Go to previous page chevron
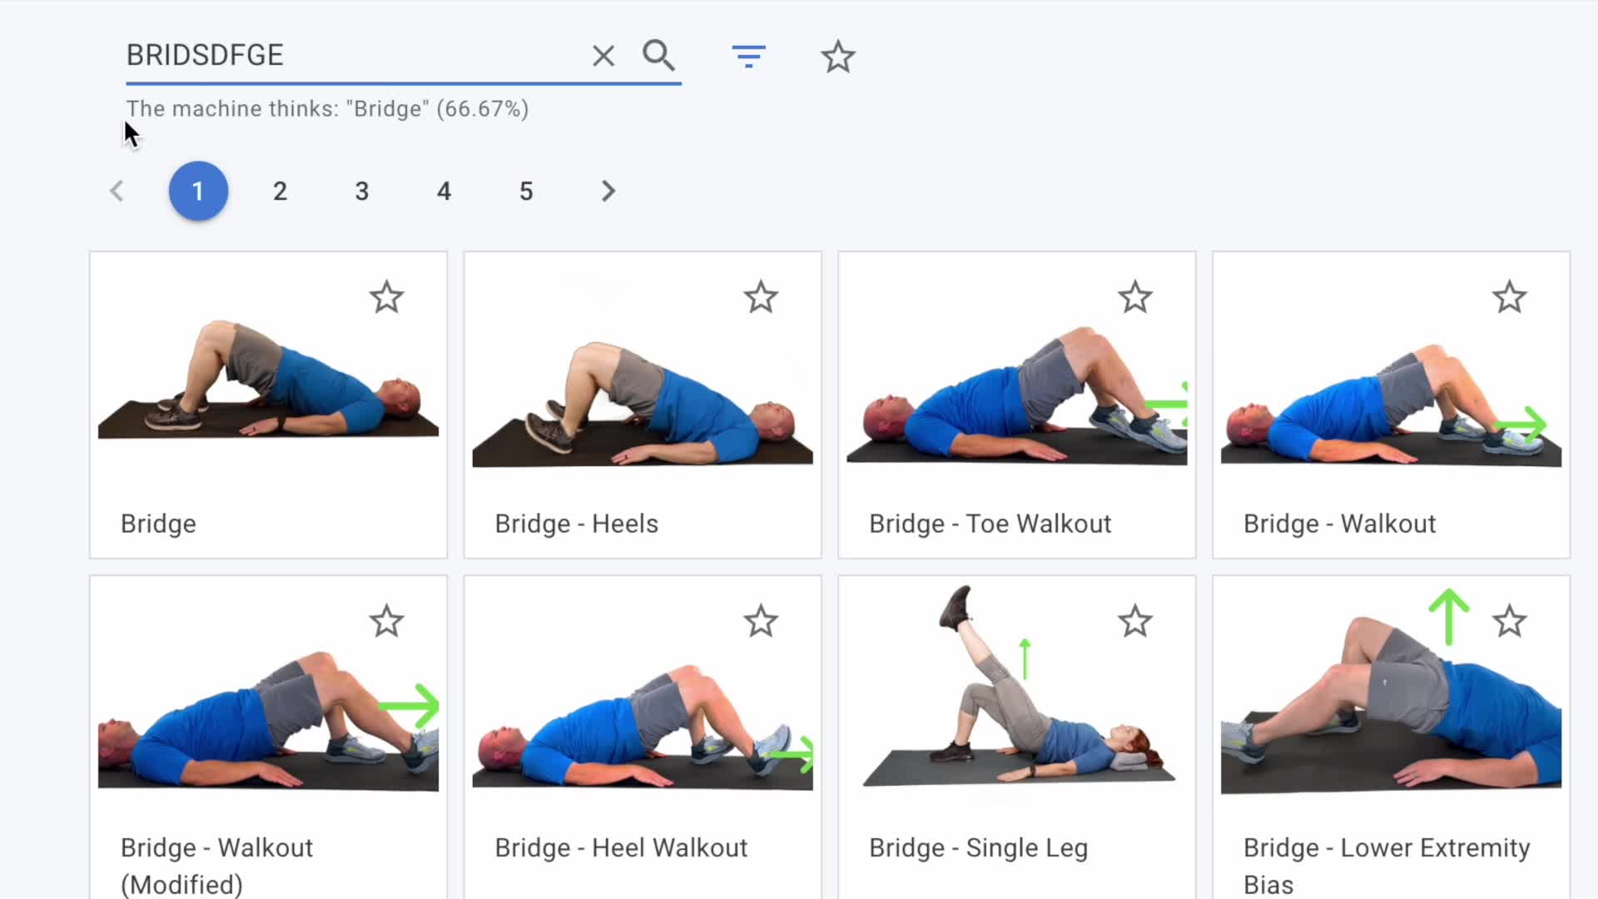1598x899 pixels. pos(117,191)
